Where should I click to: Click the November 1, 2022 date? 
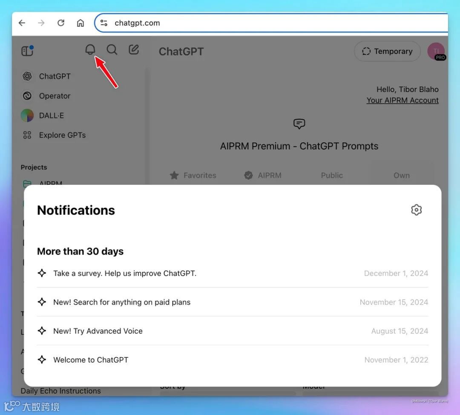(397, 360)
